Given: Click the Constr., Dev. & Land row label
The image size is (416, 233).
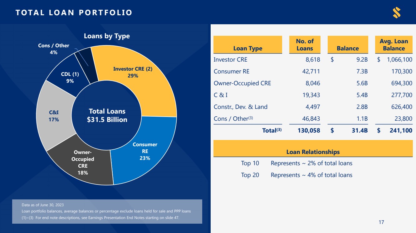Looking at the screenshot, I should click(240, 107).
